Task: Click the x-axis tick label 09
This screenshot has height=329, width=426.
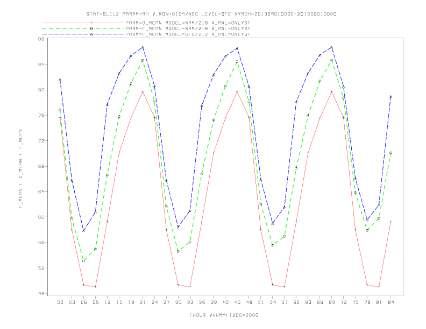Action: (x=95, y=302)
